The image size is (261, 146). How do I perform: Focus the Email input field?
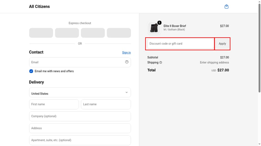[80, 62]
